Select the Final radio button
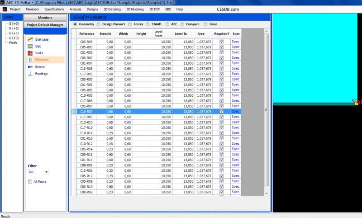362x218 pixels. [x=206, y=24]
